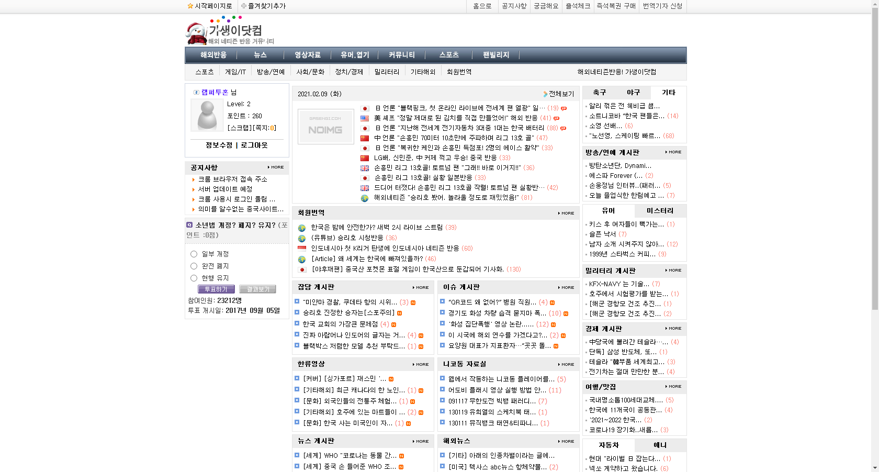Open the 커뮤니티 main menu
Viewport: 879px width, 472px height.
coord(402,55)
